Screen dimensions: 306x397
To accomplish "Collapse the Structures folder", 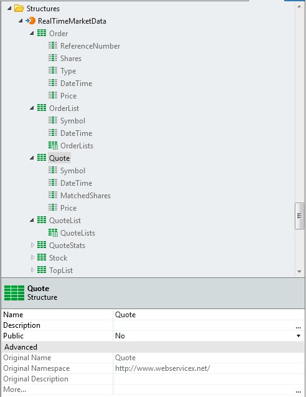I will tap(9, 8).
